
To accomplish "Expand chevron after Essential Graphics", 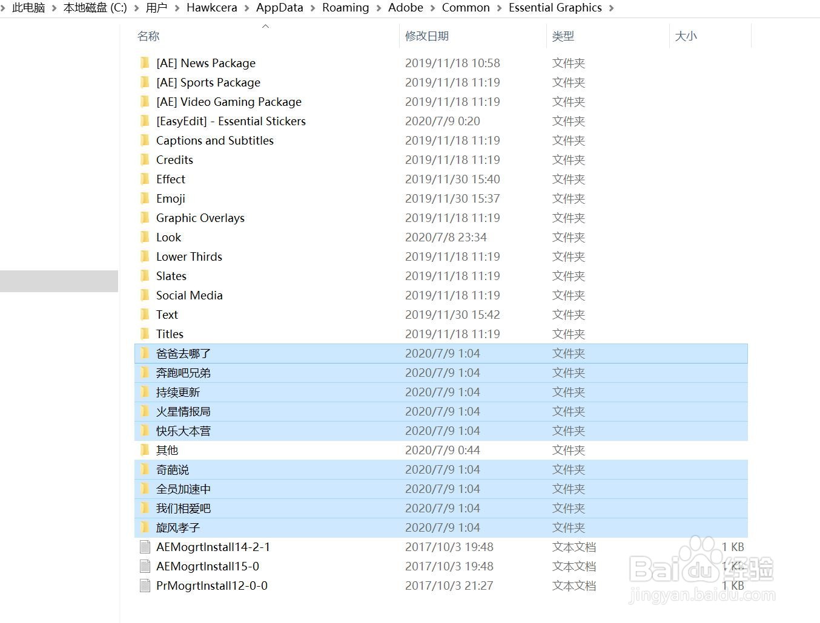I will point(611,8).
